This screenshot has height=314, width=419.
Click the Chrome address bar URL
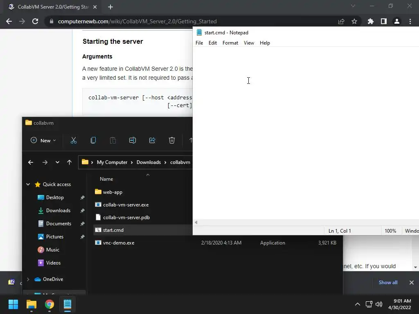coord(137,21)
